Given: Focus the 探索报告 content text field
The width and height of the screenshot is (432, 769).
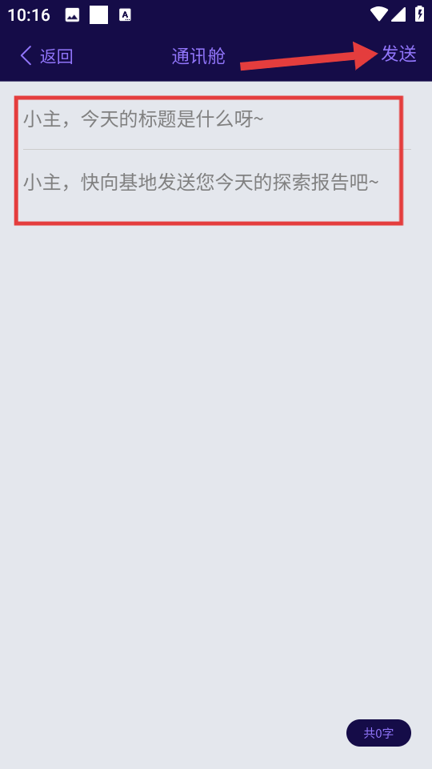Looking at the screenshot, I should [217, 183].
